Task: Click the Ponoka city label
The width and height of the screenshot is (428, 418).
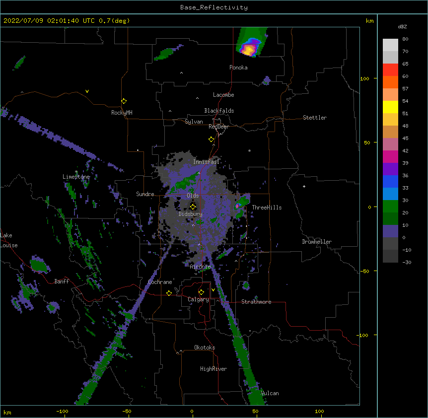Action: pos(238,68)
